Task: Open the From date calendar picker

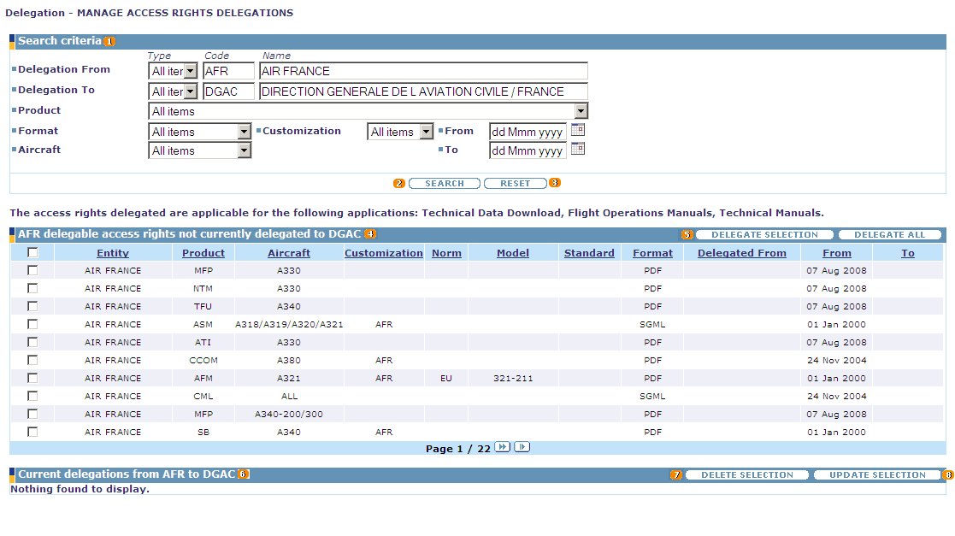Action: coord(577,130)
